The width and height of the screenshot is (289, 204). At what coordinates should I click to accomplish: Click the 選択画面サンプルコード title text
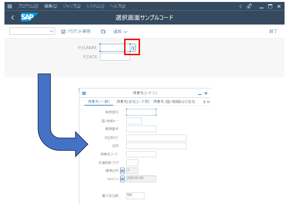point(144,18)
